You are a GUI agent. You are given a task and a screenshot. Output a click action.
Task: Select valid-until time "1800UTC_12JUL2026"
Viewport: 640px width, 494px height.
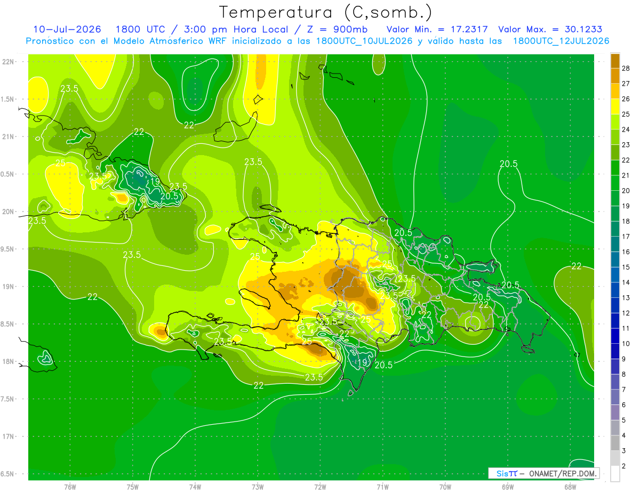tap(561, 41)
